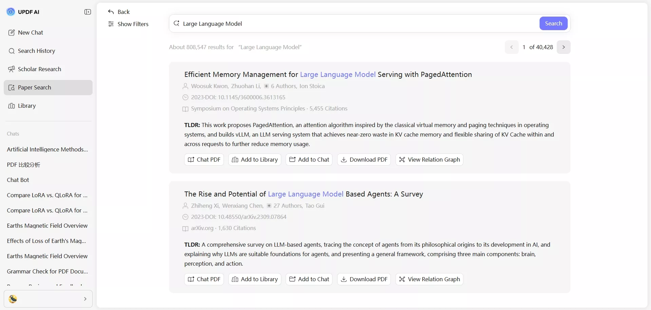Image resolution: width=651 pixels, height=310 pixels.
Task: Collapse the sidebar panel
Action: coord(88,12)
